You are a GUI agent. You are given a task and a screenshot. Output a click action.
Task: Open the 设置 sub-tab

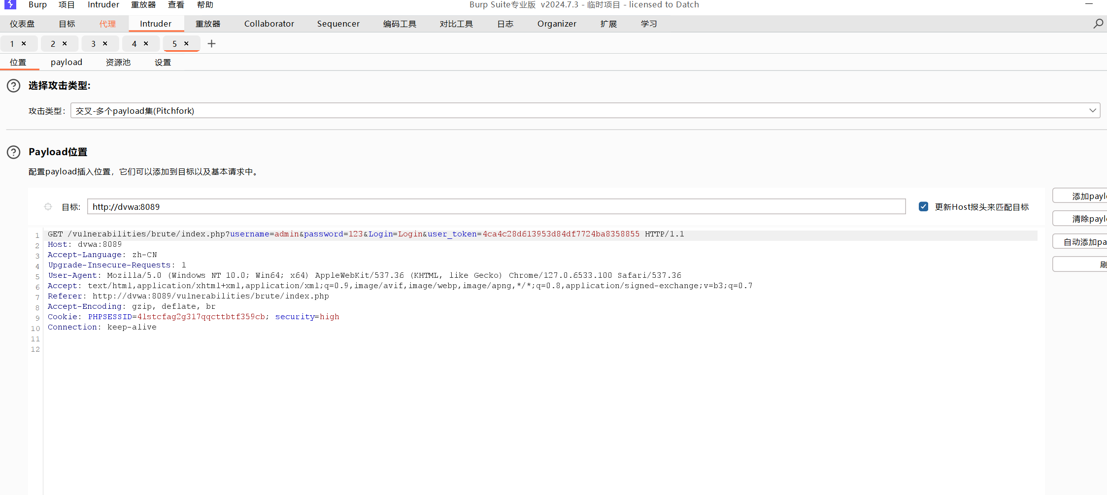click(x=163, y=63)
